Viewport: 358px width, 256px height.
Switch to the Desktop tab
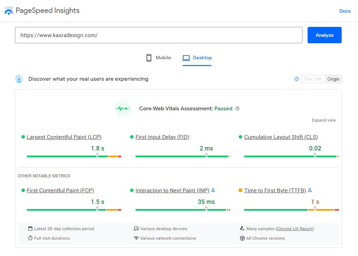197,58
